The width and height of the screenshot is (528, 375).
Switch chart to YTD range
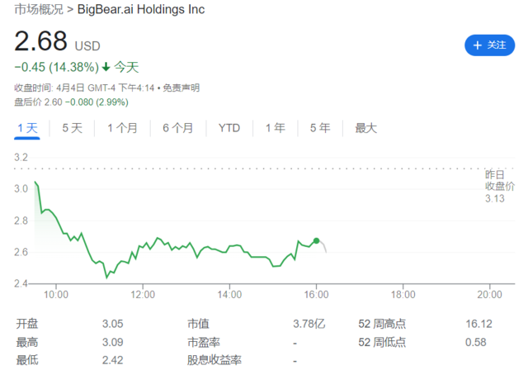229,128
